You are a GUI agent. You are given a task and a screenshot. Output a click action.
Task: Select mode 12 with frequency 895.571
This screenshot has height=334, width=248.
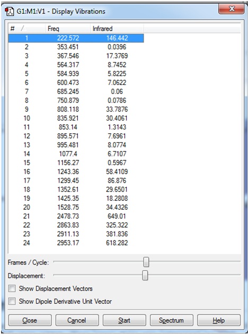pyautogui.click(x=76, y=136)
